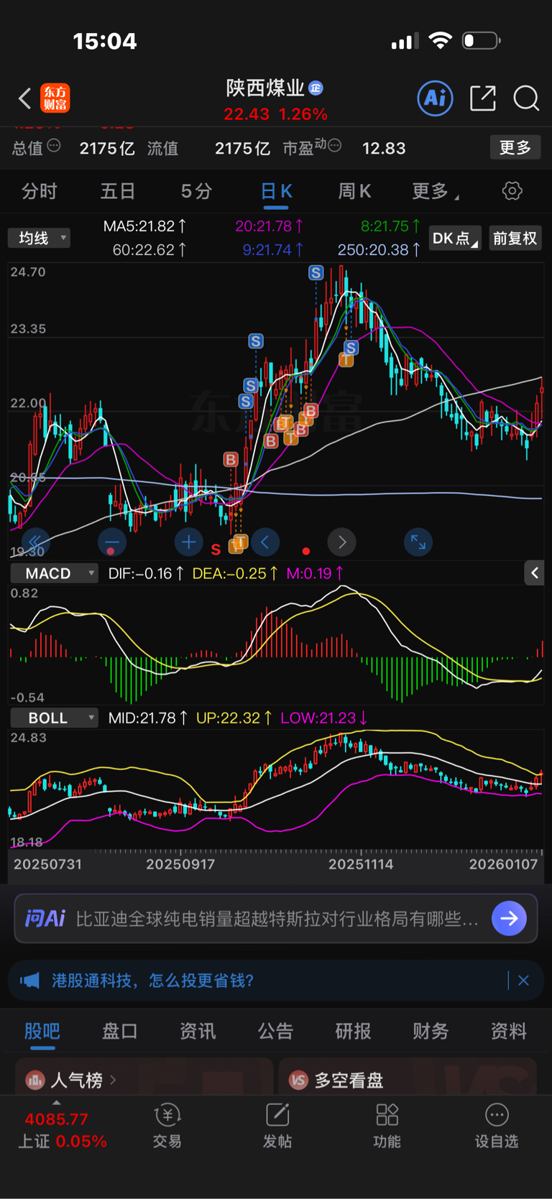The image size is (552, 1199).
Task: Tap the share export icon
Action: 483,98
